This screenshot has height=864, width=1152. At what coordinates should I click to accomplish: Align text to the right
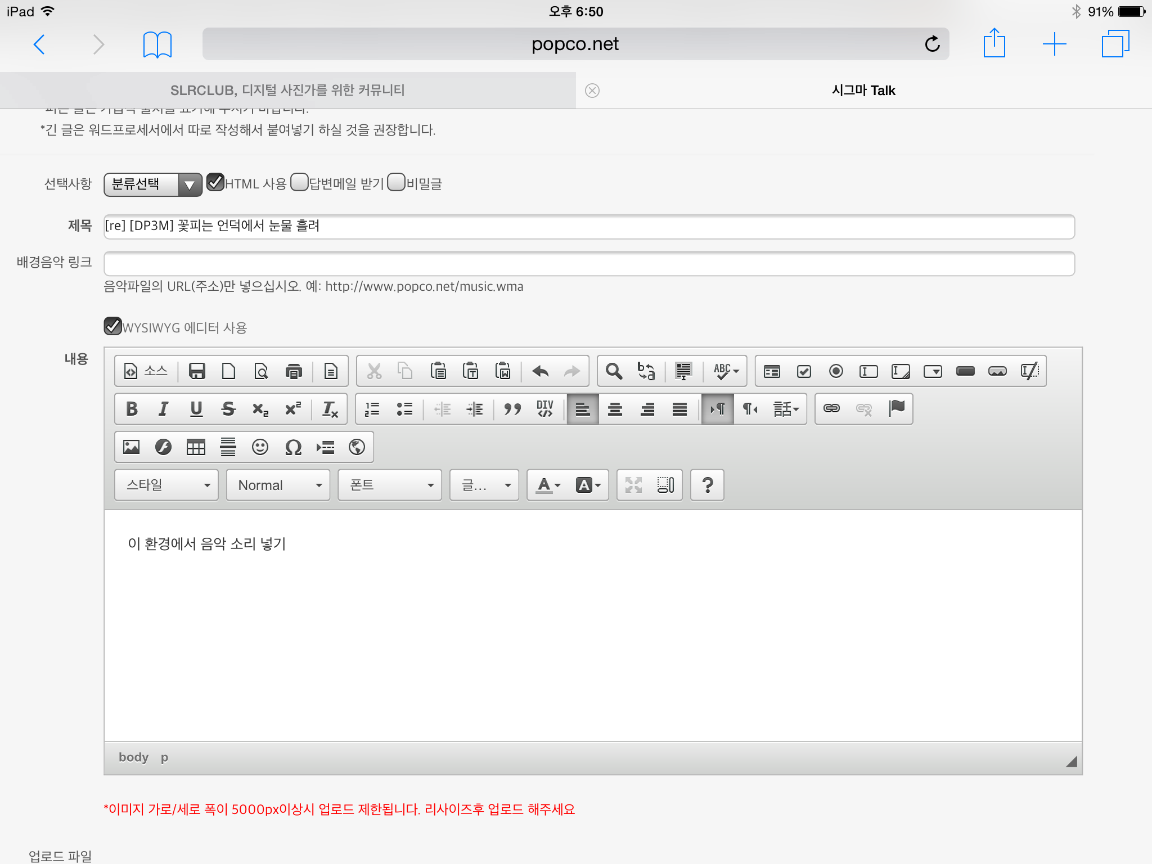(647, 409)
